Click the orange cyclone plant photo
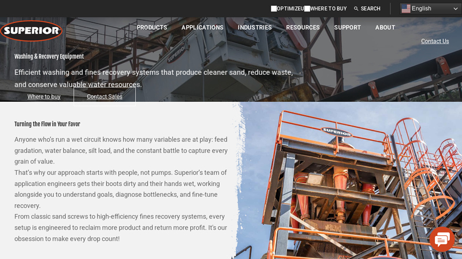Image resolution: width=462 pixels, height=259 pixels. (x=348, y=180)
